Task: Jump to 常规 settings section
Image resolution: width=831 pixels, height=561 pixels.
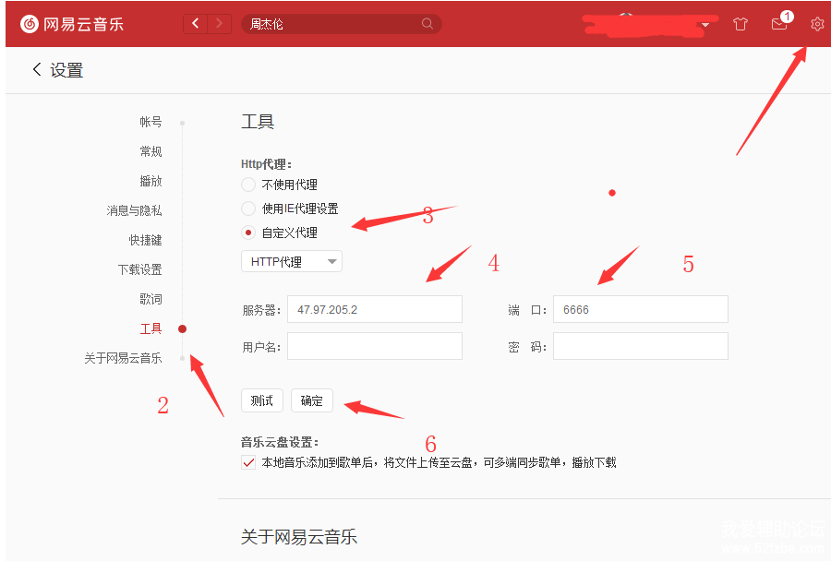Action: (151, 151)
